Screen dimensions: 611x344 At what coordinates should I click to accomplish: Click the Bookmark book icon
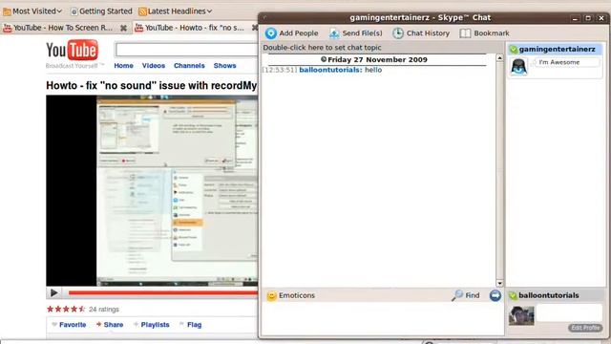(x=465, y=33)
